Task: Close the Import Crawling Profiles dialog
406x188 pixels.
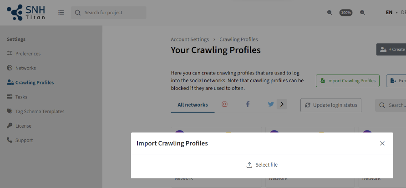Action: click(382, 143)
